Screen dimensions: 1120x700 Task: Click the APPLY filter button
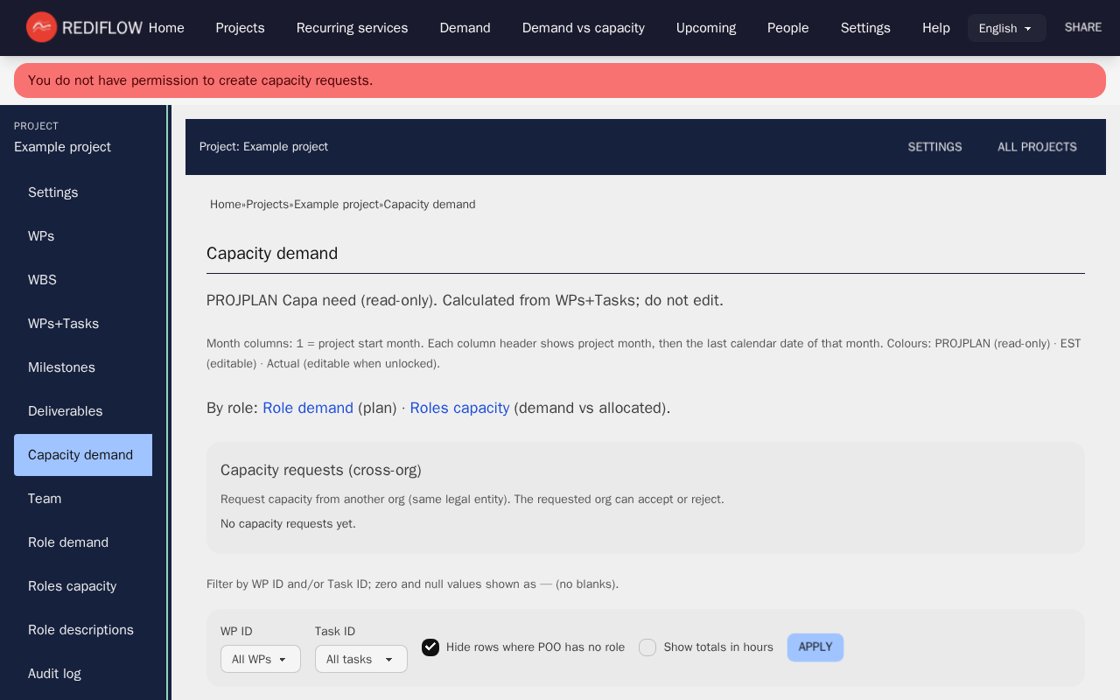pyautogui.click(x=815, y=647)
